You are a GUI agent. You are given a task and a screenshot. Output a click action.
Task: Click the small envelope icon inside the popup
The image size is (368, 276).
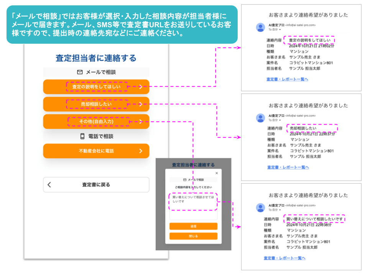tap(185, 180)
